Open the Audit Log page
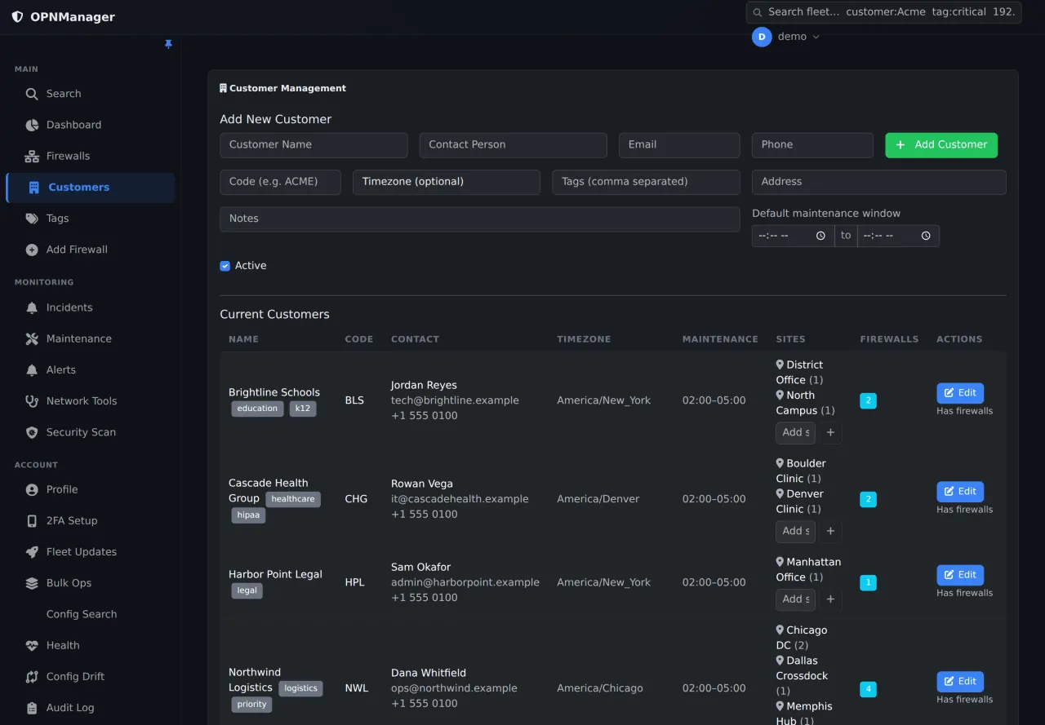Viewport: 1045px width, 725px height. 90,708
